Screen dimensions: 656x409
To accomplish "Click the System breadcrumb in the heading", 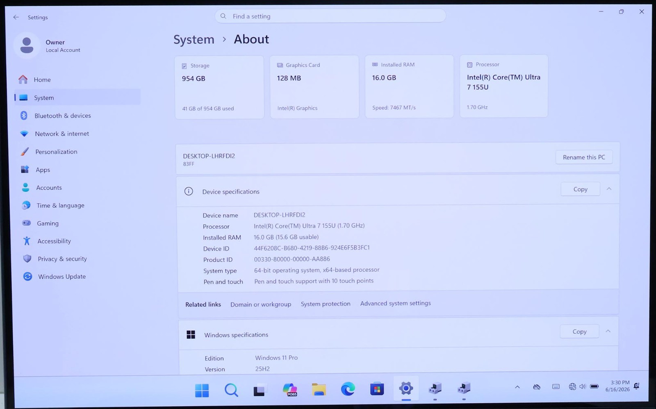I will [194, 39].
